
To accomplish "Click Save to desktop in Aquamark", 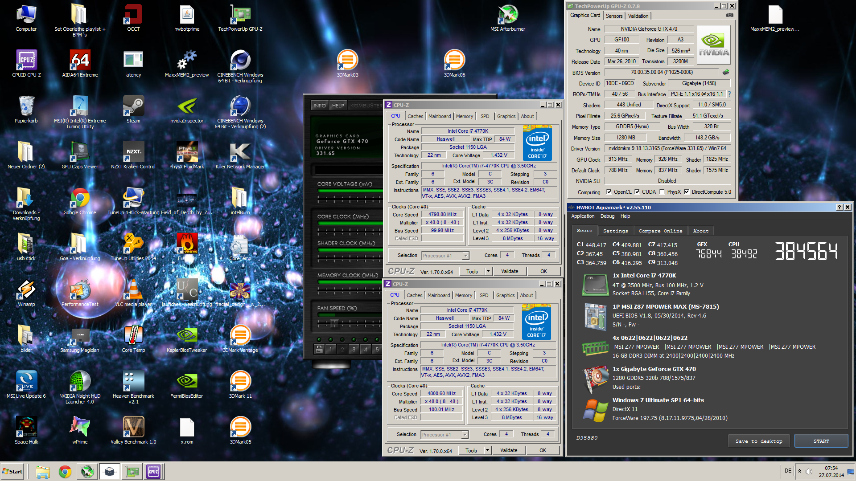I will click(759, 441).
